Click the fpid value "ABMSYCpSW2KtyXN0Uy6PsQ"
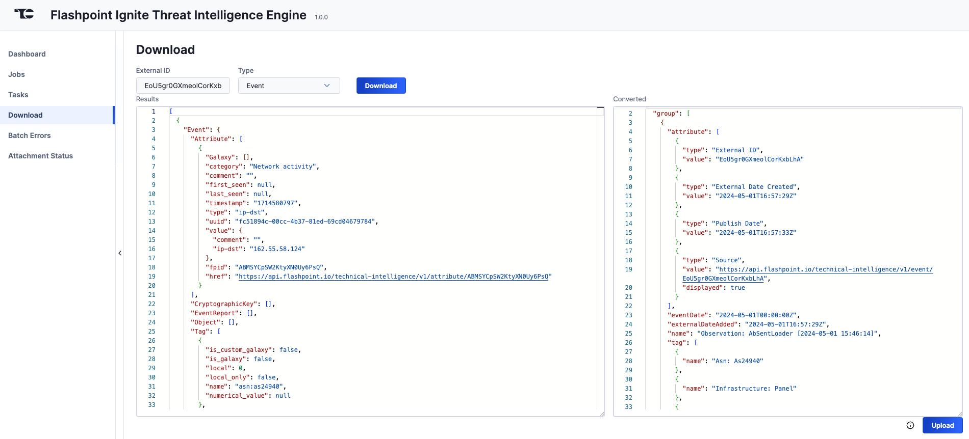Viewport: 969px width, 439px height. tap(279, 267)
